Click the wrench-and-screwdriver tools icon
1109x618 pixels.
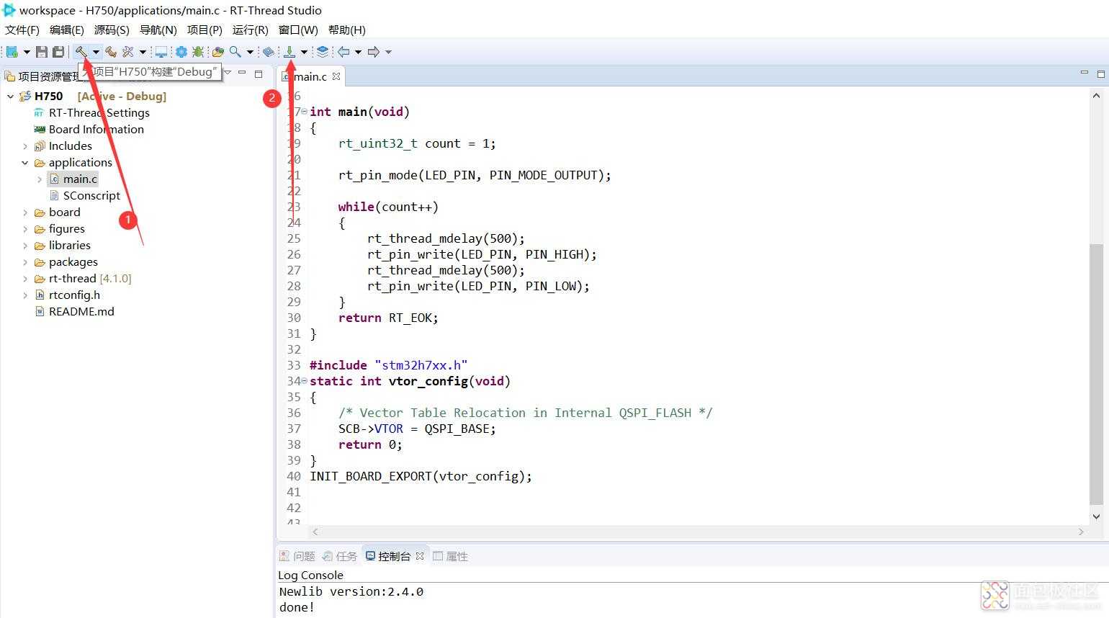(x=128, y=52)
